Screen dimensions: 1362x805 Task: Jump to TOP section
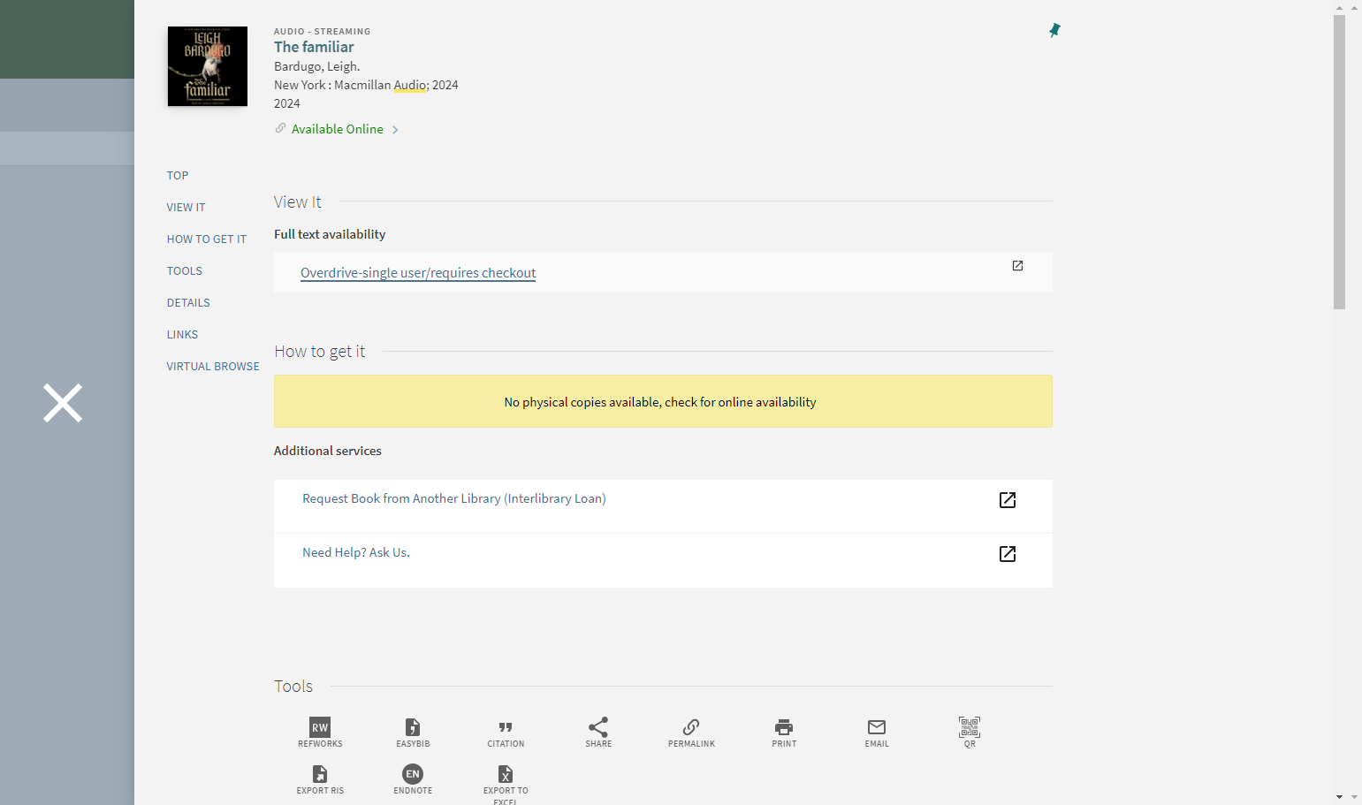(178, 176)
